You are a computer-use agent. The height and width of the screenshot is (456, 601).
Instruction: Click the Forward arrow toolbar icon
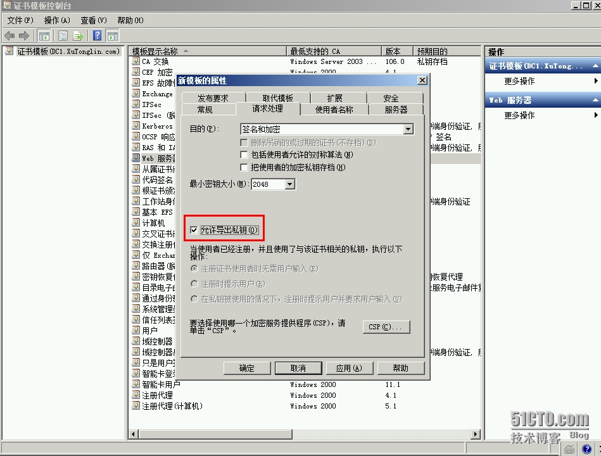(x=24, y=36)
